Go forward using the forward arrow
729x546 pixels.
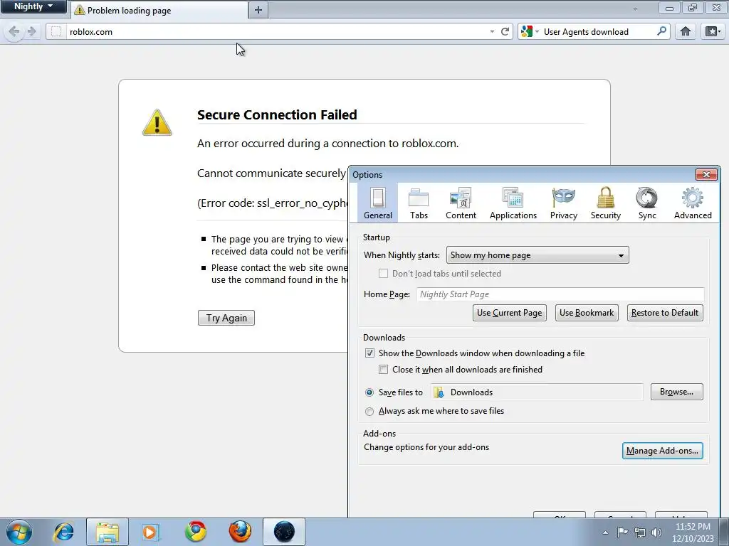click(x=32, y=31)
